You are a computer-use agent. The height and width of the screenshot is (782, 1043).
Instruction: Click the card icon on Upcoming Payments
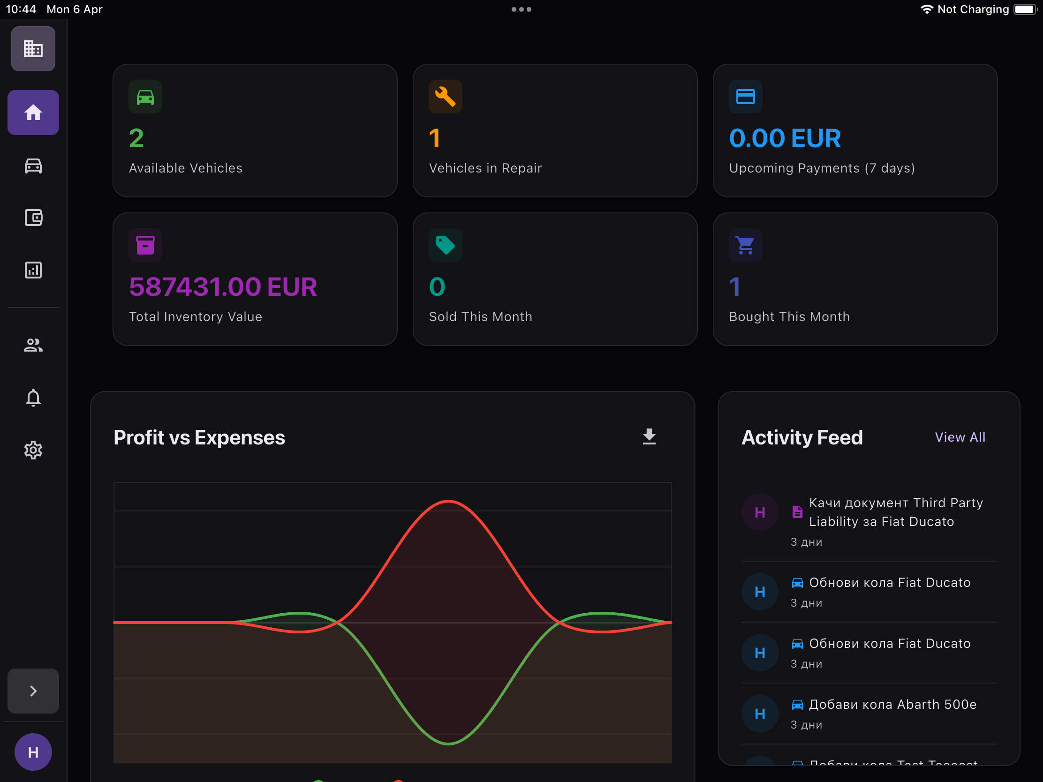coord(745,96)
